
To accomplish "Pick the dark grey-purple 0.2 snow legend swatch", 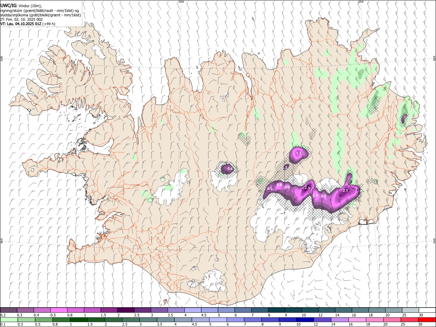I will click(x=9, y=310).
